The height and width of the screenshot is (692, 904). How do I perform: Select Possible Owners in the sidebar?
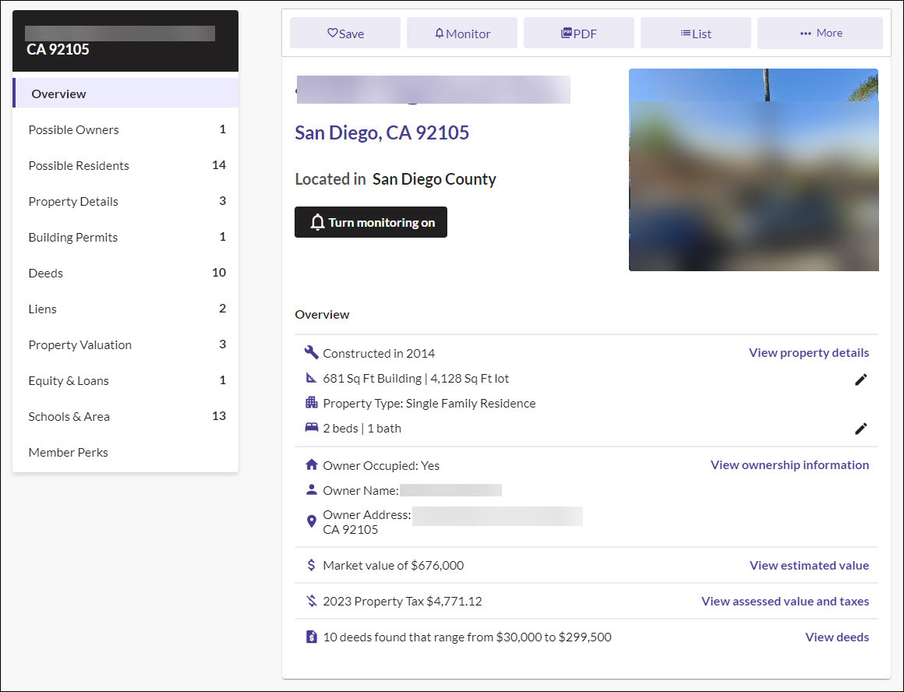pos(72,129)
